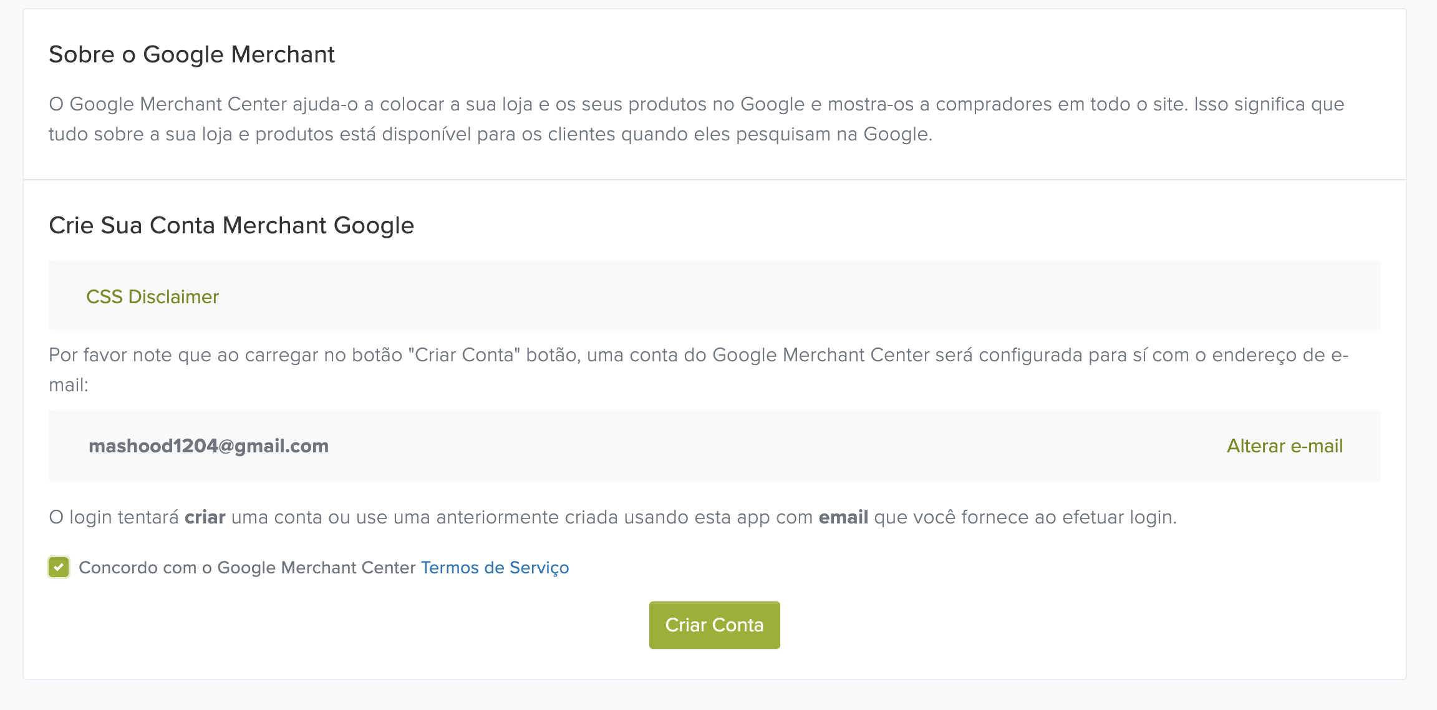Open the Termos de Serviço link
The height and width of the screenshot is (710, 1437).
coord(495,567)
